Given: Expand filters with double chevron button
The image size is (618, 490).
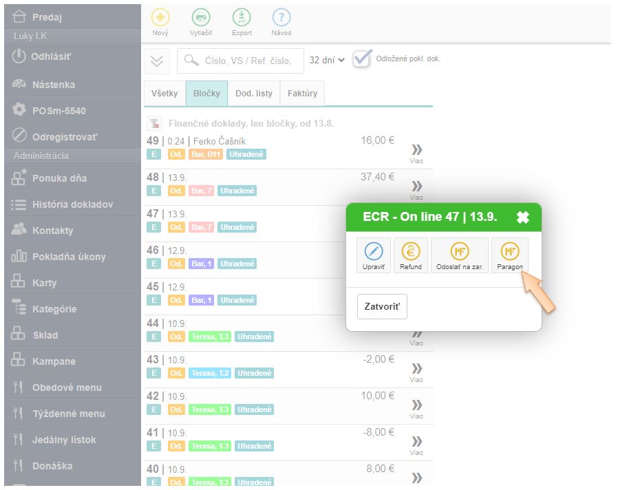Looking at the screenshot, I should [x=157, y=61].
